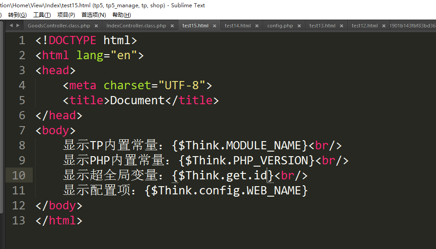Close the test13.html tab

click(341, 26)
